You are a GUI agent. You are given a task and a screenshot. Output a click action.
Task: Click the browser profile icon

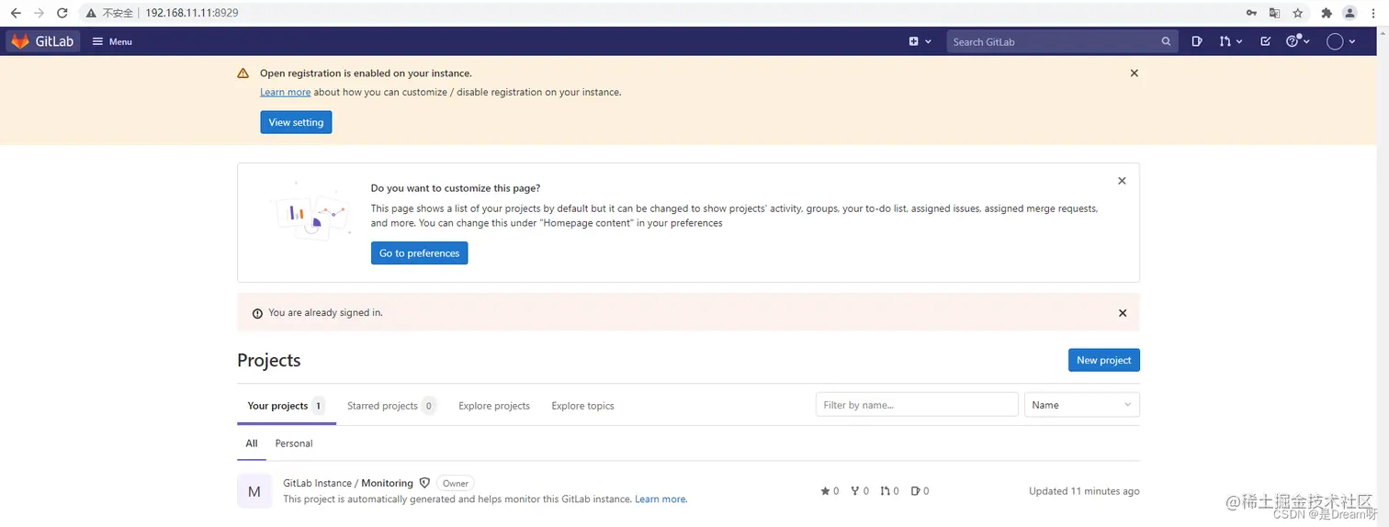[x=1349, y=13]
